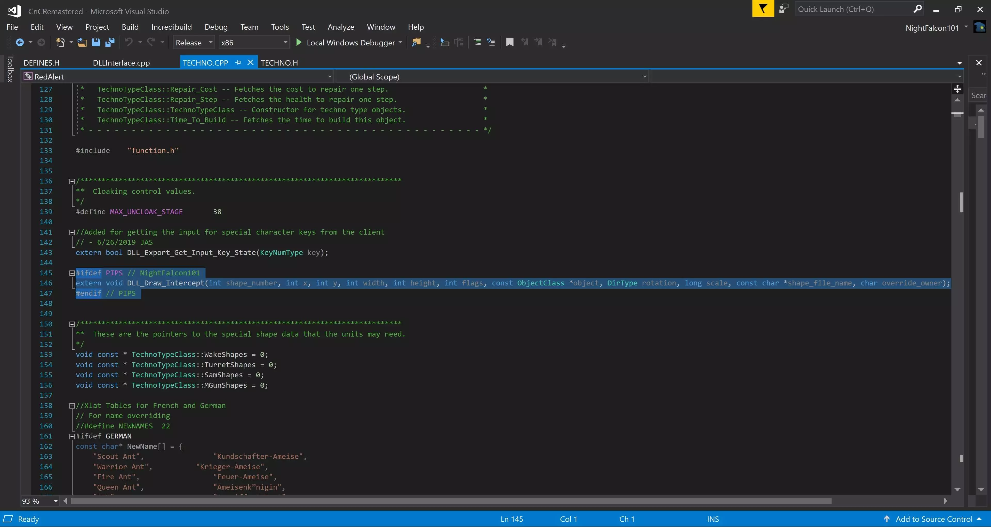Screen dimensions: 991x527
Task: Switch to the DLLInterface.cpp tab
Action: [121, 63]
